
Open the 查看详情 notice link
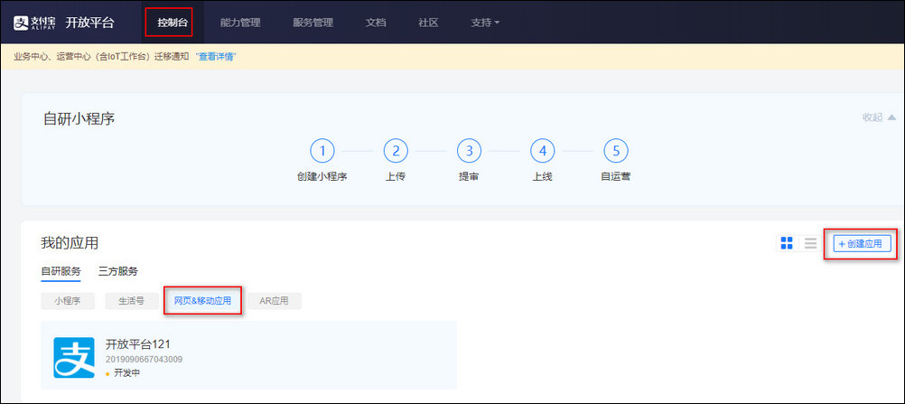(x=215, y=56)
